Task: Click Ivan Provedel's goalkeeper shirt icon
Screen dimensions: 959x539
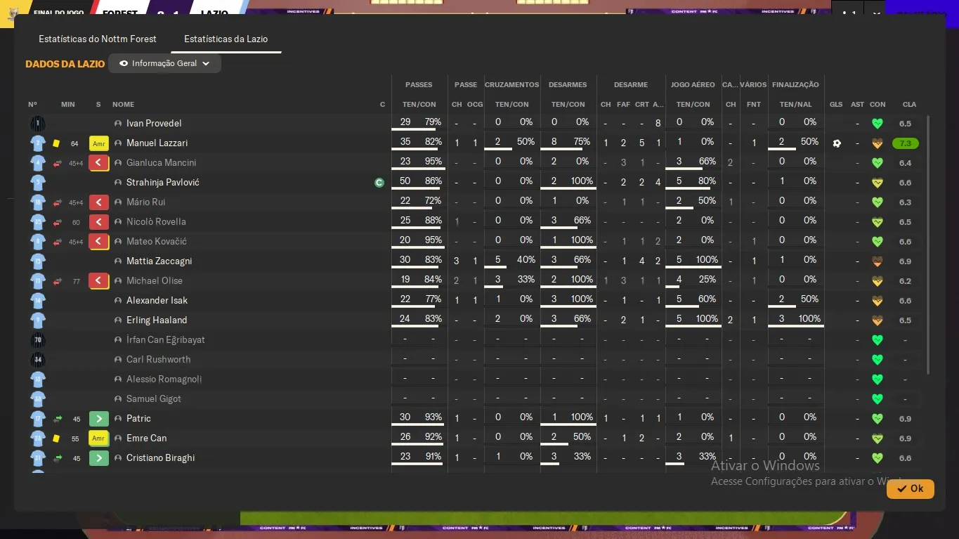Action: [37, 124]
